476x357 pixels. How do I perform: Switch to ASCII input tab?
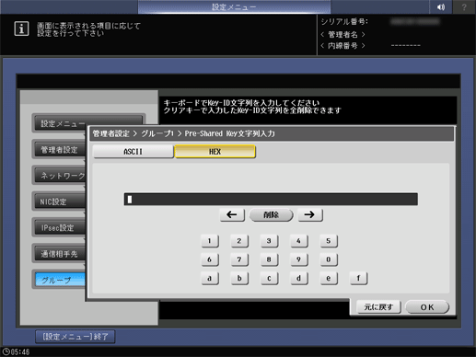point(134,152)
